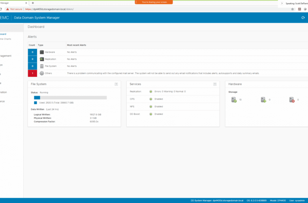The height and width of the screenshot is (203, 308).
Task: Click the Physical Written value 3.1 GiB
Action: pos(93,118)
